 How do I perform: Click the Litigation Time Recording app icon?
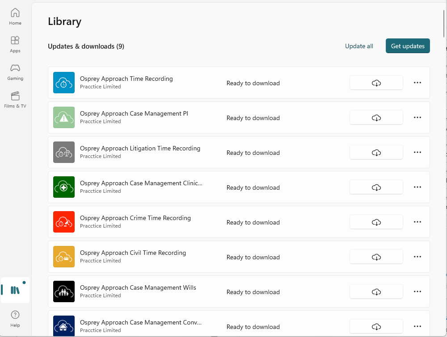pyautogui.click(x=64, y=152)
